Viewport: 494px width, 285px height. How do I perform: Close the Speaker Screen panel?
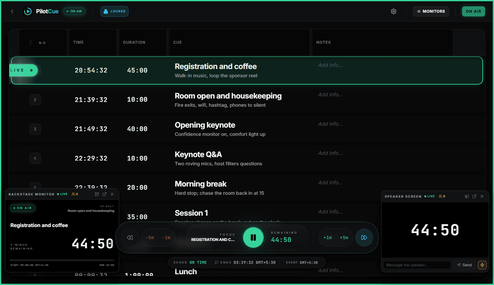pos(482,196)
